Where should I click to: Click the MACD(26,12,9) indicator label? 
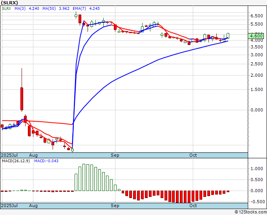[x=16, y=161]
